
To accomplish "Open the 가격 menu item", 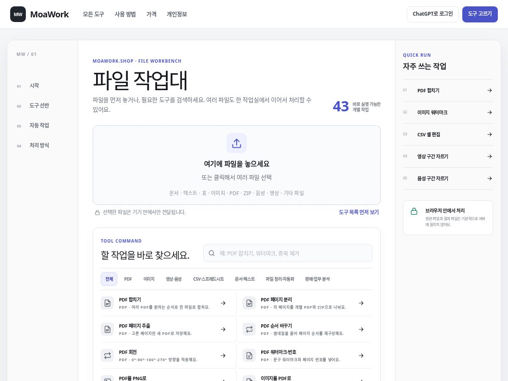I will click(152, 14).
